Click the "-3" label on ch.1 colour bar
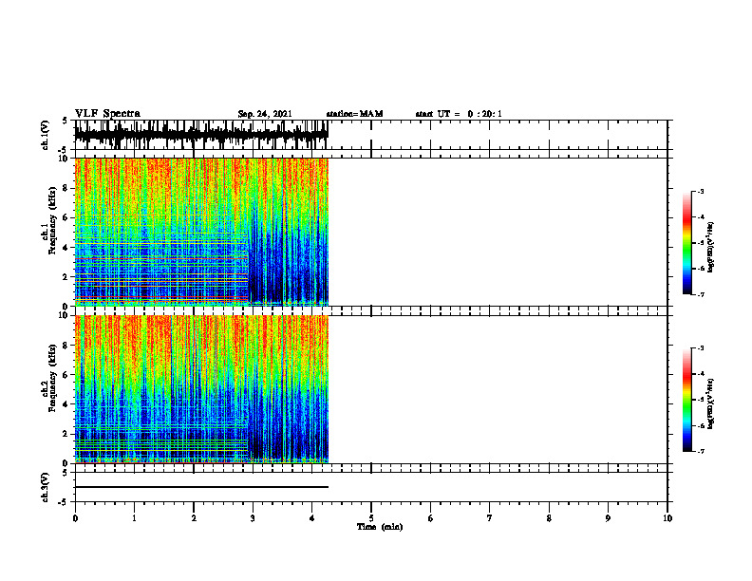This screenshot has height=581, width=752. [701, 191]
